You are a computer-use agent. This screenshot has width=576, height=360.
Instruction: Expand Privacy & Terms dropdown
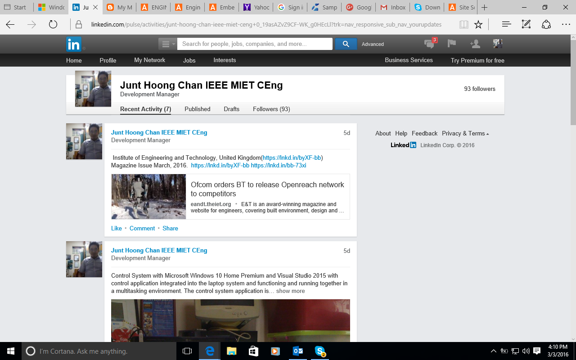point(465,133)
